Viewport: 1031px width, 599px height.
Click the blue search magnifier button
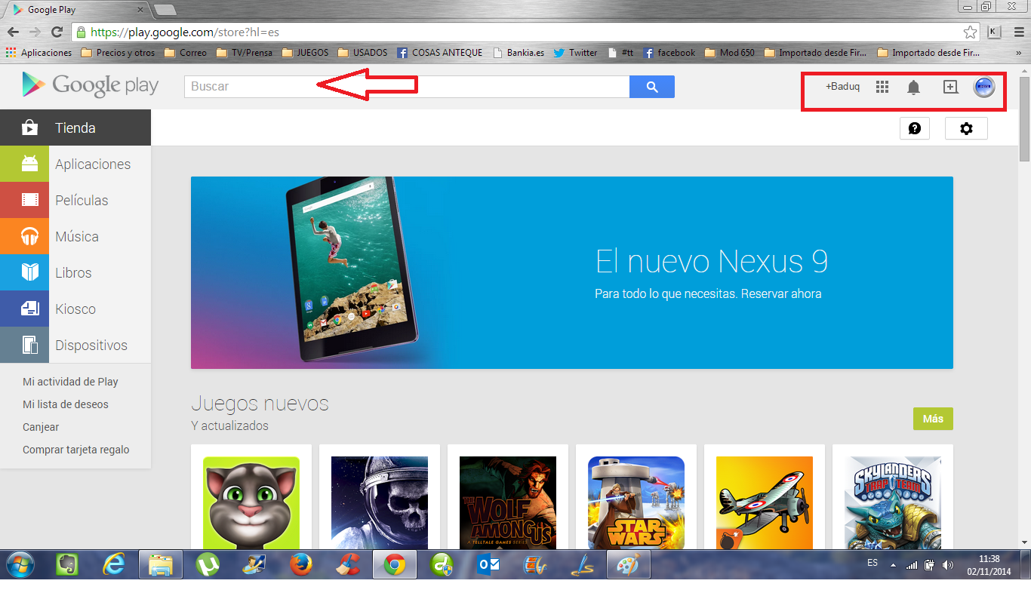point(652,87)
